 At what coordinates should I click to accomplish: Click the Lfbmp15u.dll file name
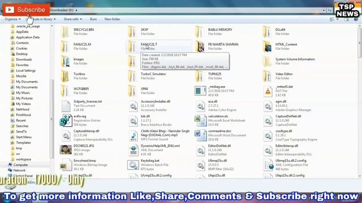217,161
